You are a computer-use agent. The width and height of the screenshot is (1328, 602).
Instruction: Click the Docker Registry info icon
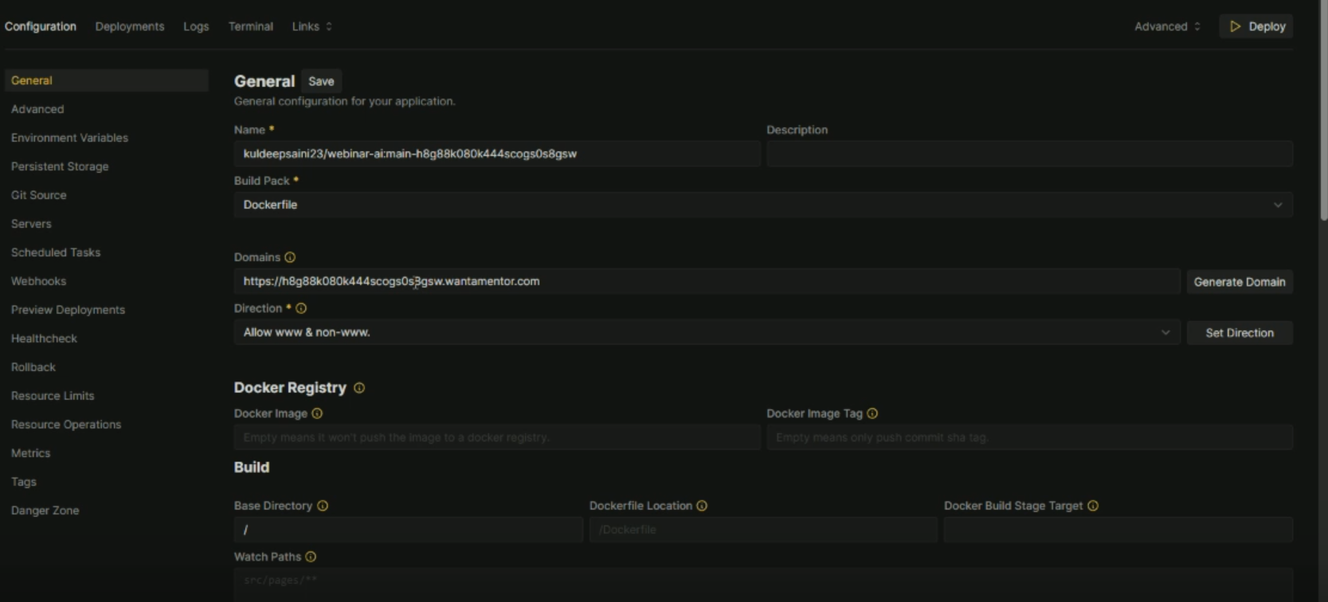(x=359, y=388)
